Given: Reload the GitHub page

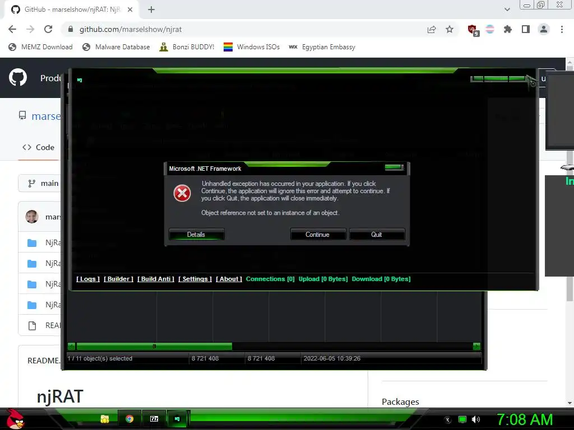Looking at the screenshot, I should click(48, 29).
